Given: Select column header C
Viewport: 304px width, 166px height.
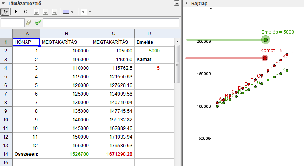Looking at the screenshot, I should click(x=113, y=34).
